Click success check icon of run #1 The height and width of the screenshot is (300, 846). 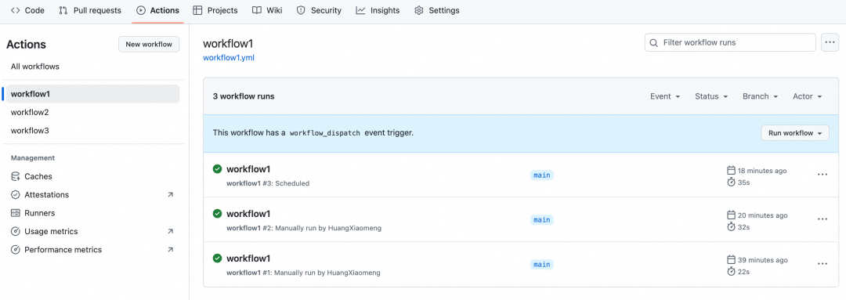(218, 258)
